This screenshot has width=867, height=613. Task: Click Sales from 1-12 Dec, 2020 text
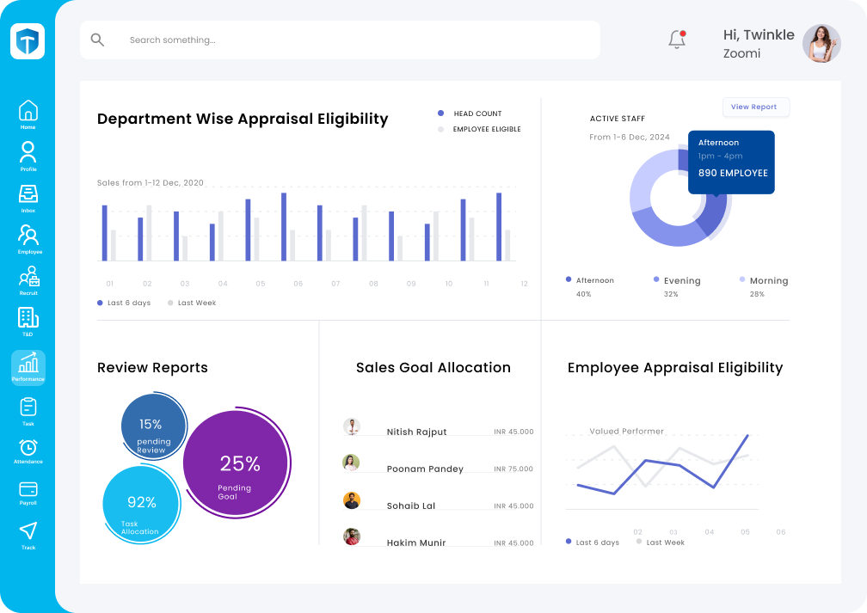click(151, 183)
